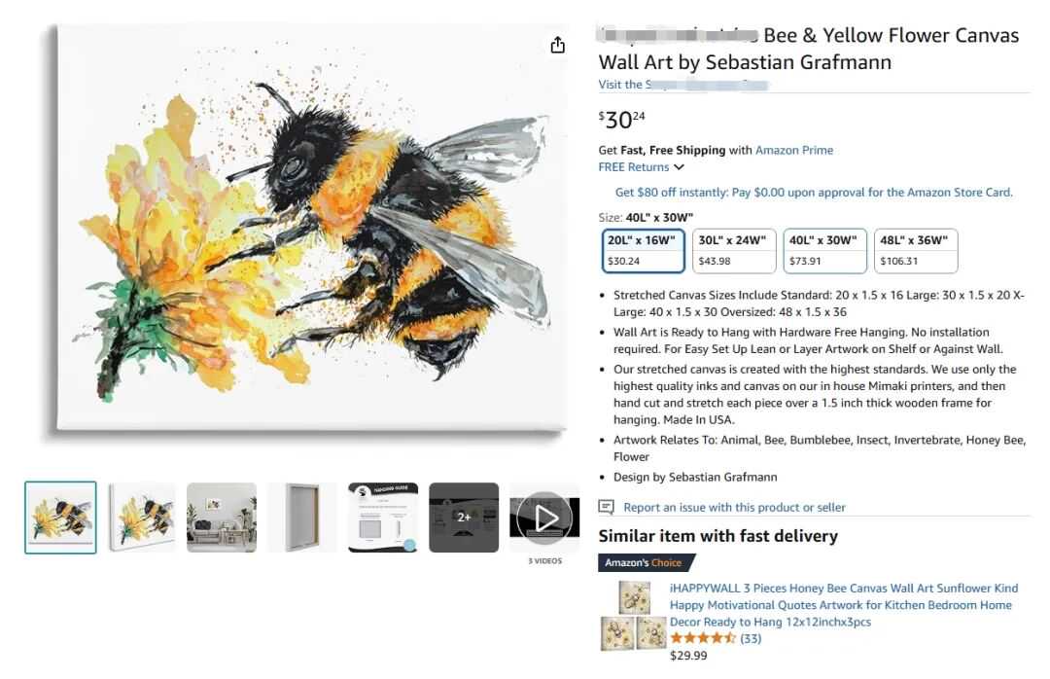1050x679 pixels.
Task: Click the report issue speech bubble icon
Action: [x=607, y=507]
